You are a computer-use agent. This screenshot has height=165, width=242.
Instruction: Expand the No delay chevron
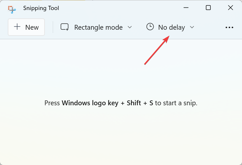pyautogui.click(x=192, y=27)
